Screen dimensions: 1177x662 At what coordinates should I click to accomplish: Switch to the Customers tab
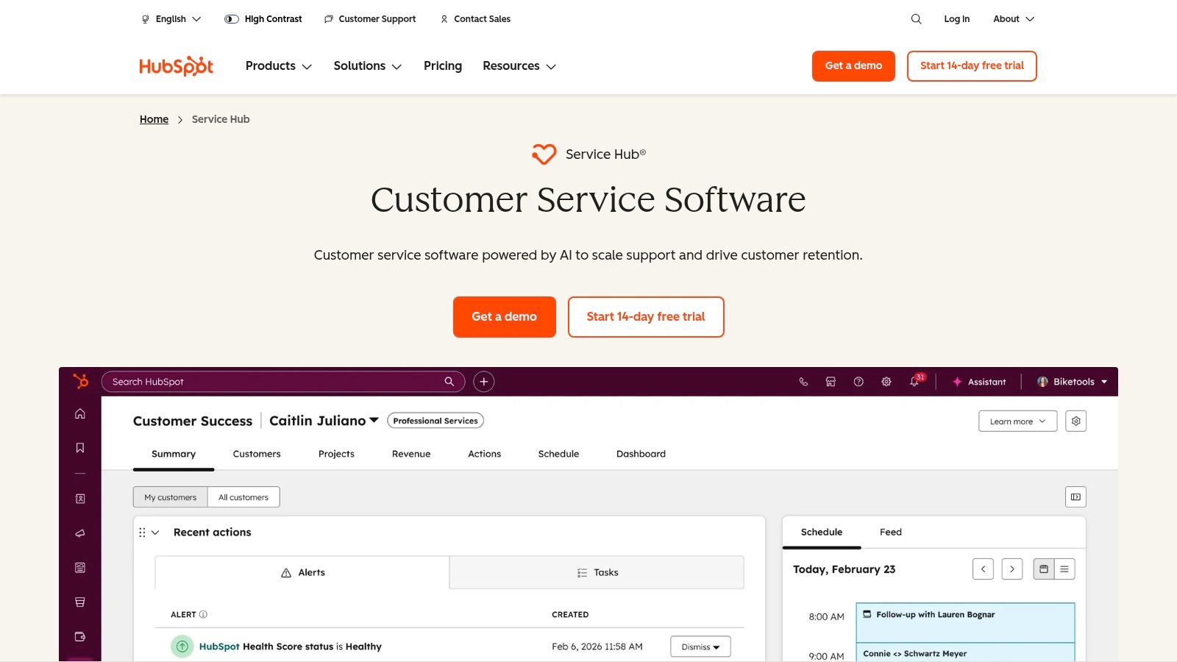[x=257, y=454]
